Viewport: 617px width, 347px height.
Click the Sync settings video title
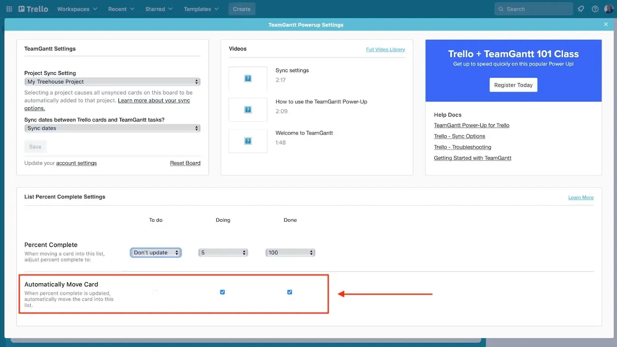click(x=292, y=70)
